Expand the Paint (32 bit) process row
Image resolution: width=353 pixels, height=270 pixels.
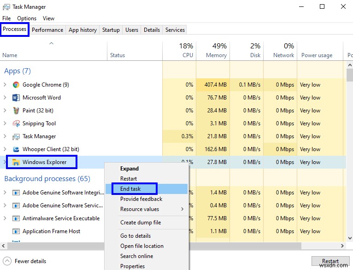tap(5, 111)
